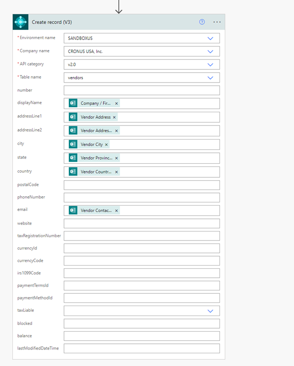This screenshot has width=294, height=366.
Task: Click the taxRegistrationNumber input field
Action: [x=142, y=236]
